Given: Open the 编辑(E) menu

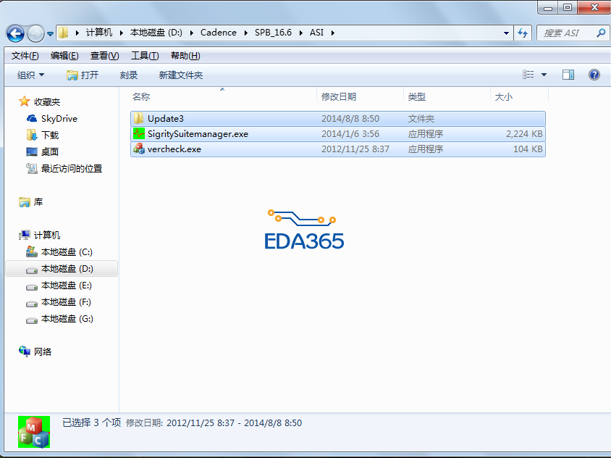Looking at the screenshot, I should 64,56.
